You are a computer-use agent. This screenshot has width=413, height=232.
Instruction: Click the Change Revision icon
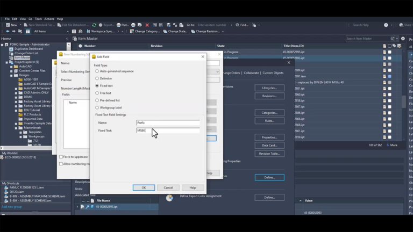point(193,31)
